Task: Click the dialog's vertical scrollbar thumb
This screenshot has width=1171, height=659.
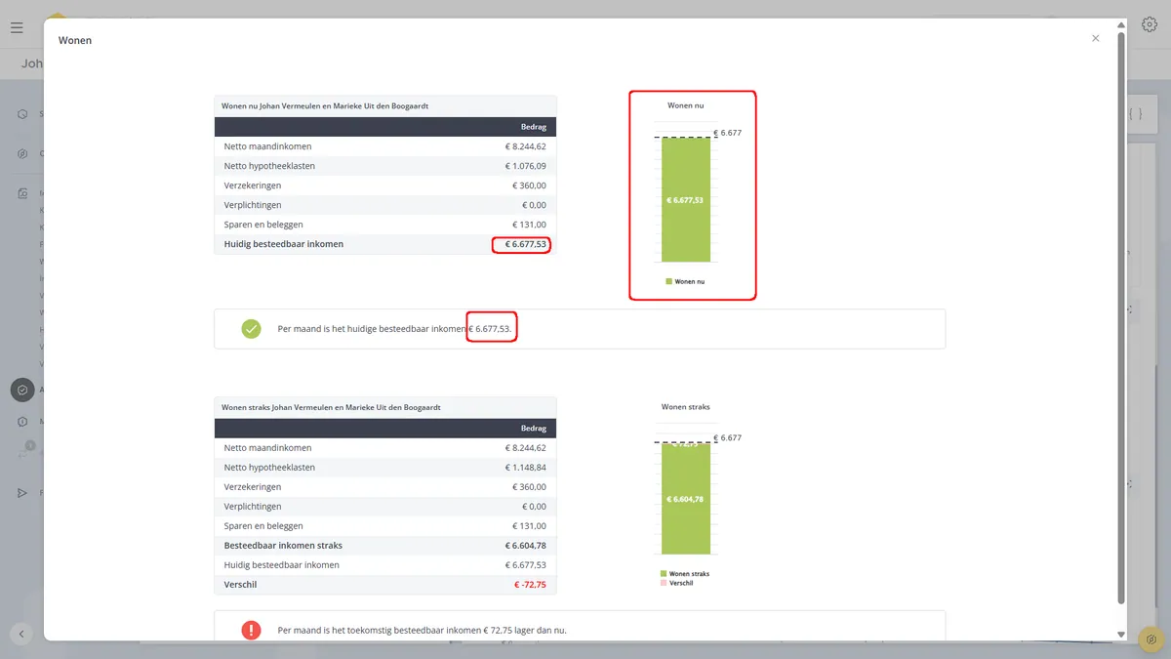Action: click(x=1121, y=318)
